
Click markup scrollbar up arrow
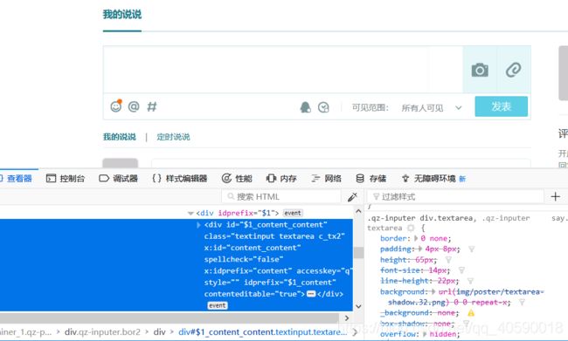pyautogui.click(x=358, y=211)
